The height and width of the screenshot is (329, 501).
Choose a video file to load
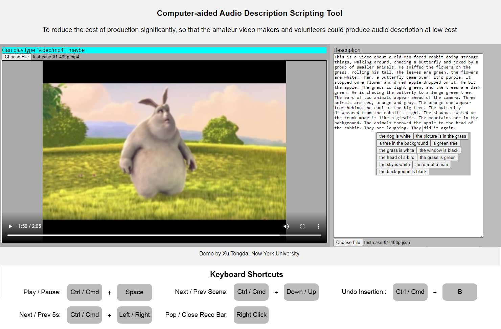tap(17, 57)
